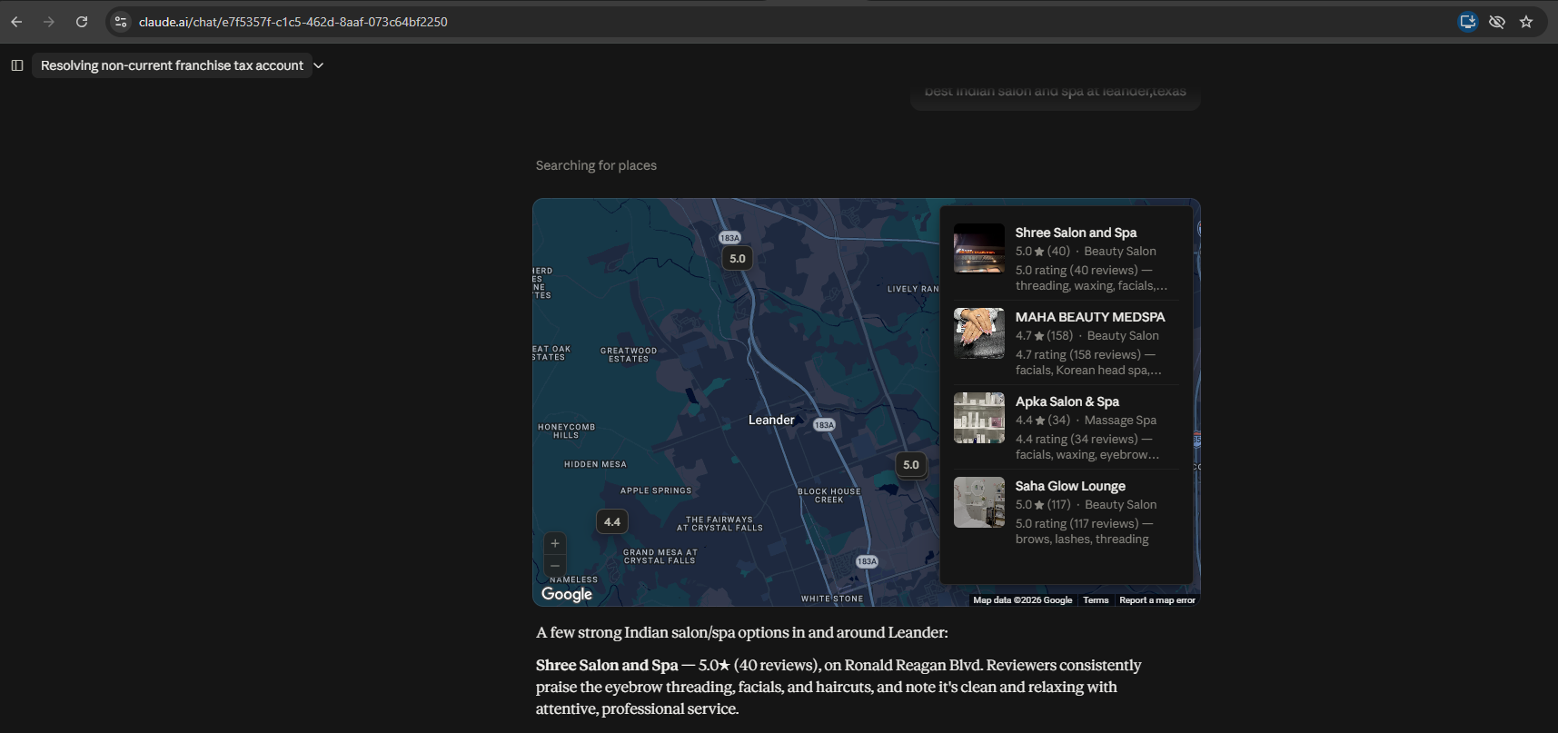Click the 'Searching for places' status text
The width and height of the screenshot is (1558, 733).
[596, 165]
